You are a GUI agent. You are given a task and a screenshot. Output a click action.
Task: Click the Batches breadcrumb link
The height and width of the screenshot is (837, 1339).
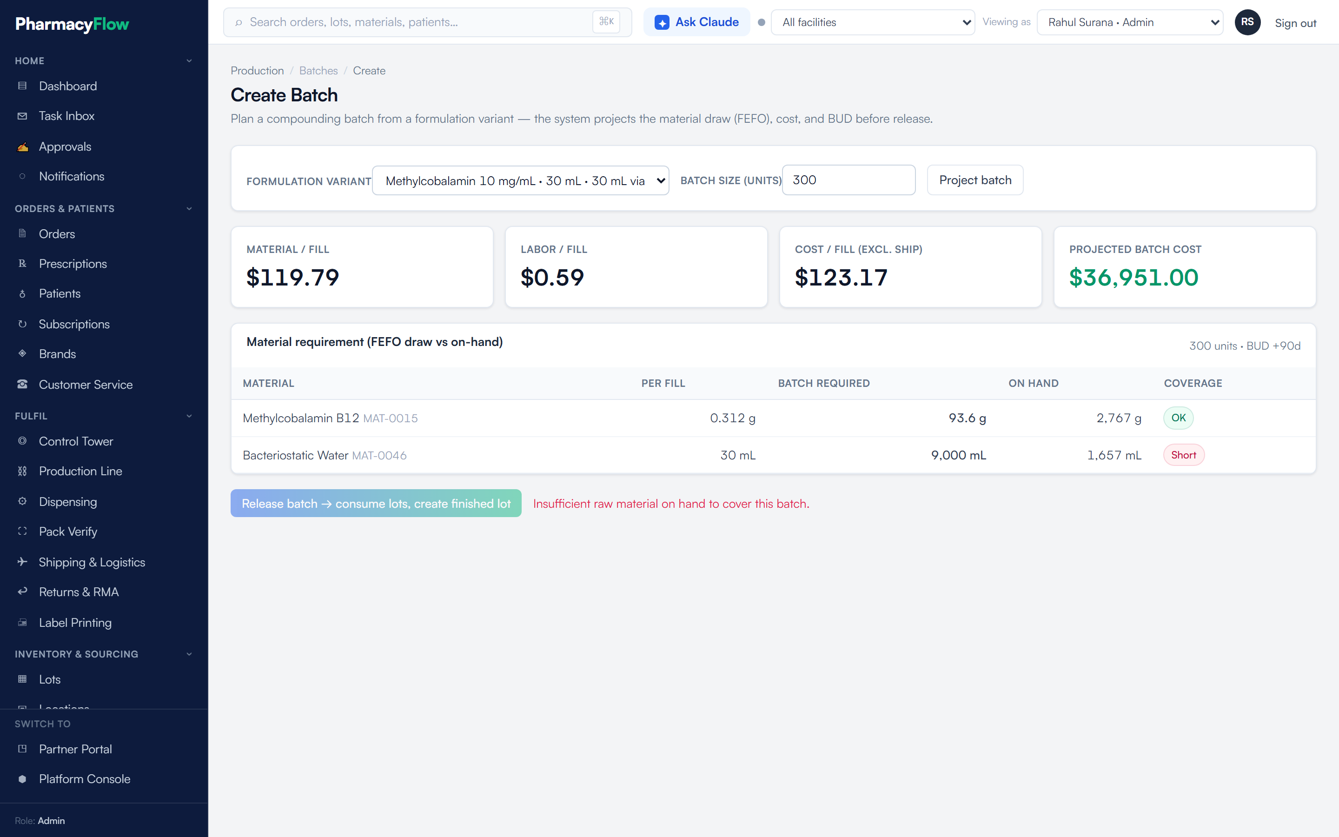click(x=318, y=71)
